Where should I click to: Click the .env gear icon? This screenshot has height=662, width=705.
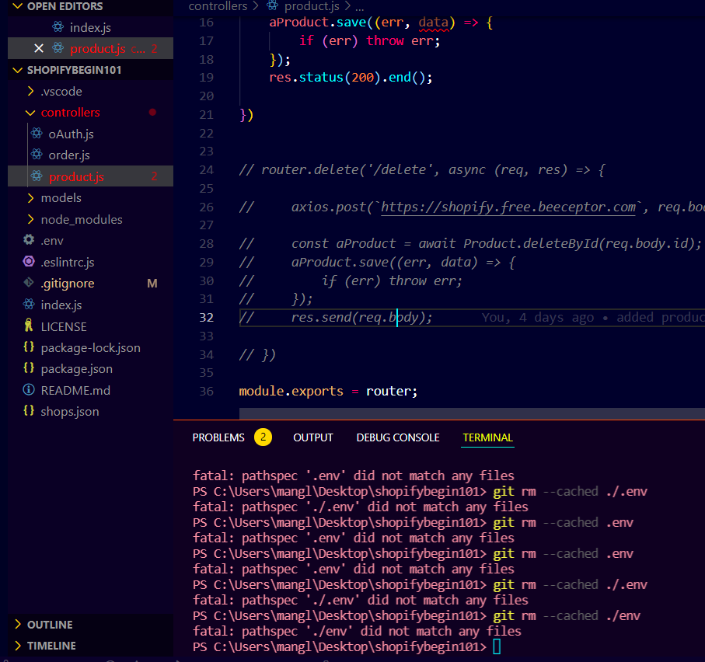(x=29, y=240)
